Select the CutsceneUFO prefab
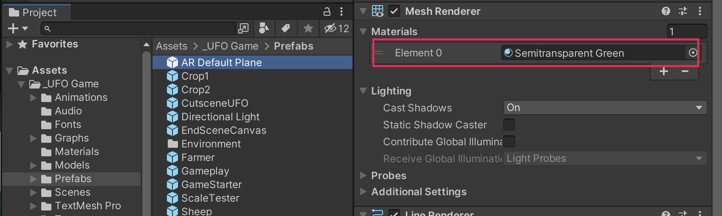Screen dimensions: 722x216 (214, 103)
